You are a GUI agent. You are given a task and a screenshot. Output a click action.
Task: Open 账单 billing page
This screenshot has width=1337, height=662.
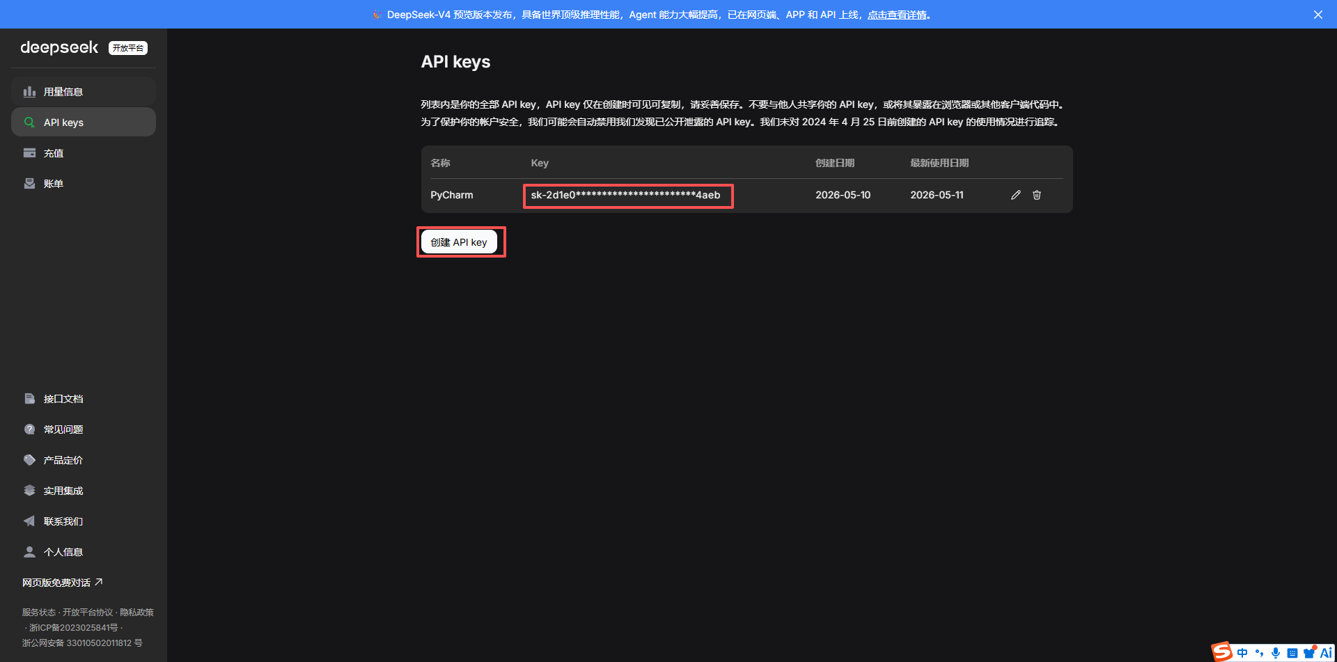(x=84, y=184)
